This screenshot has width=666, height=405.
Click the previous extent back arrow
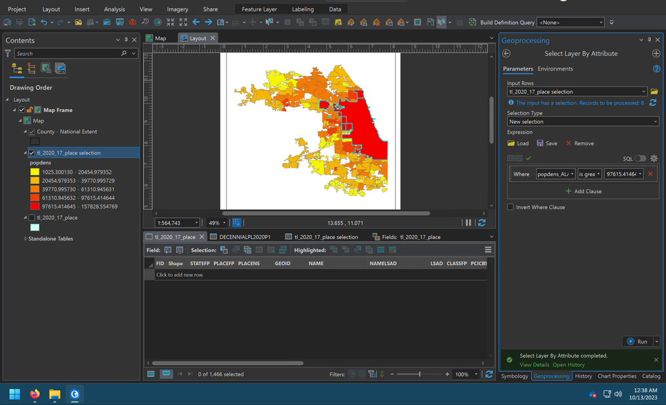point(196,22)
